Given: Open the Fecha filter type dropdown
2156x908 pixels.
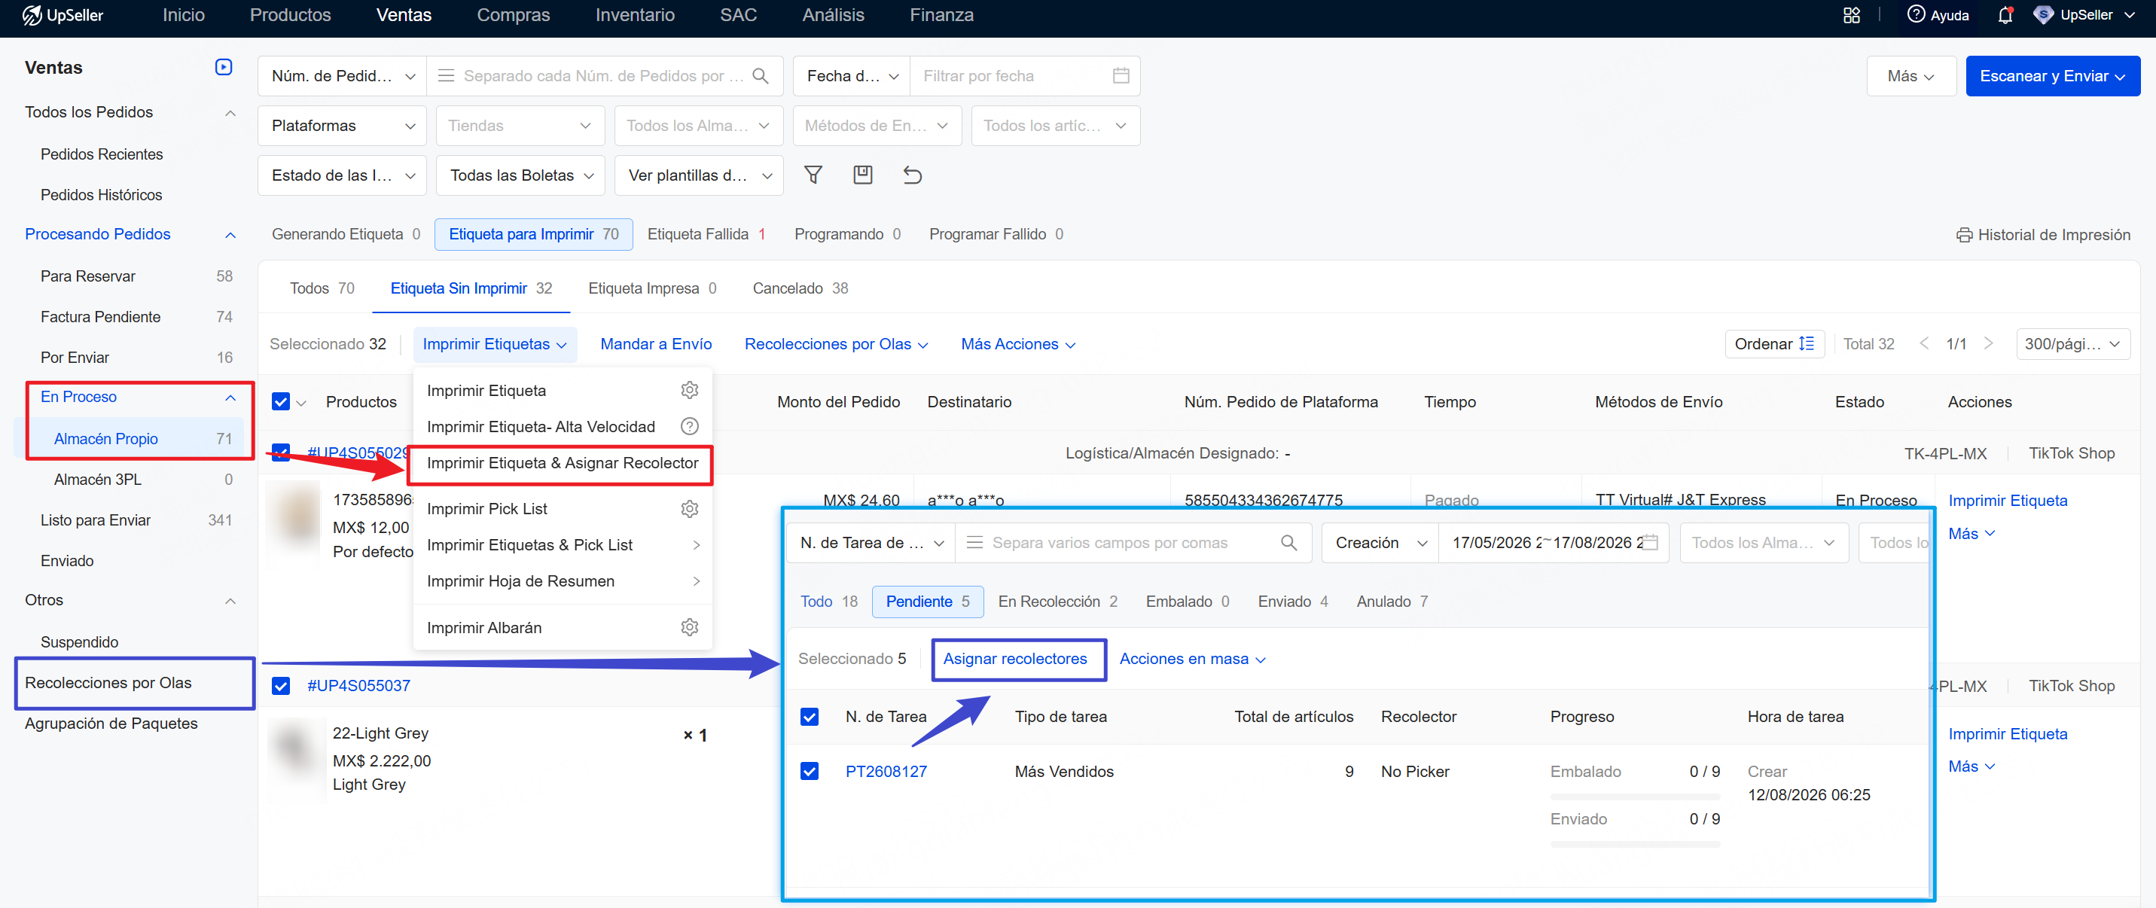Looking at the screenshot, I should point(851,76).
